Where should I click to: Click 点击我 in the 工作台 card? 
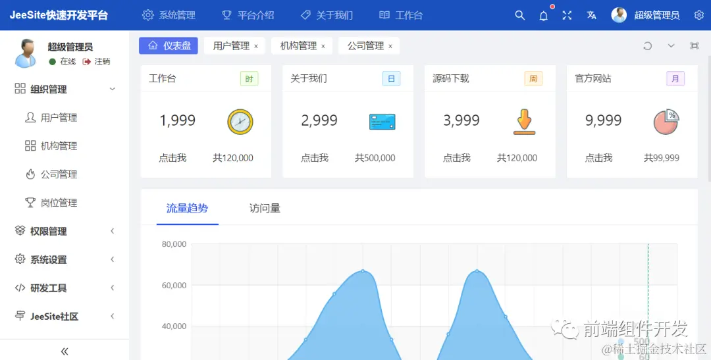point(172,158)
